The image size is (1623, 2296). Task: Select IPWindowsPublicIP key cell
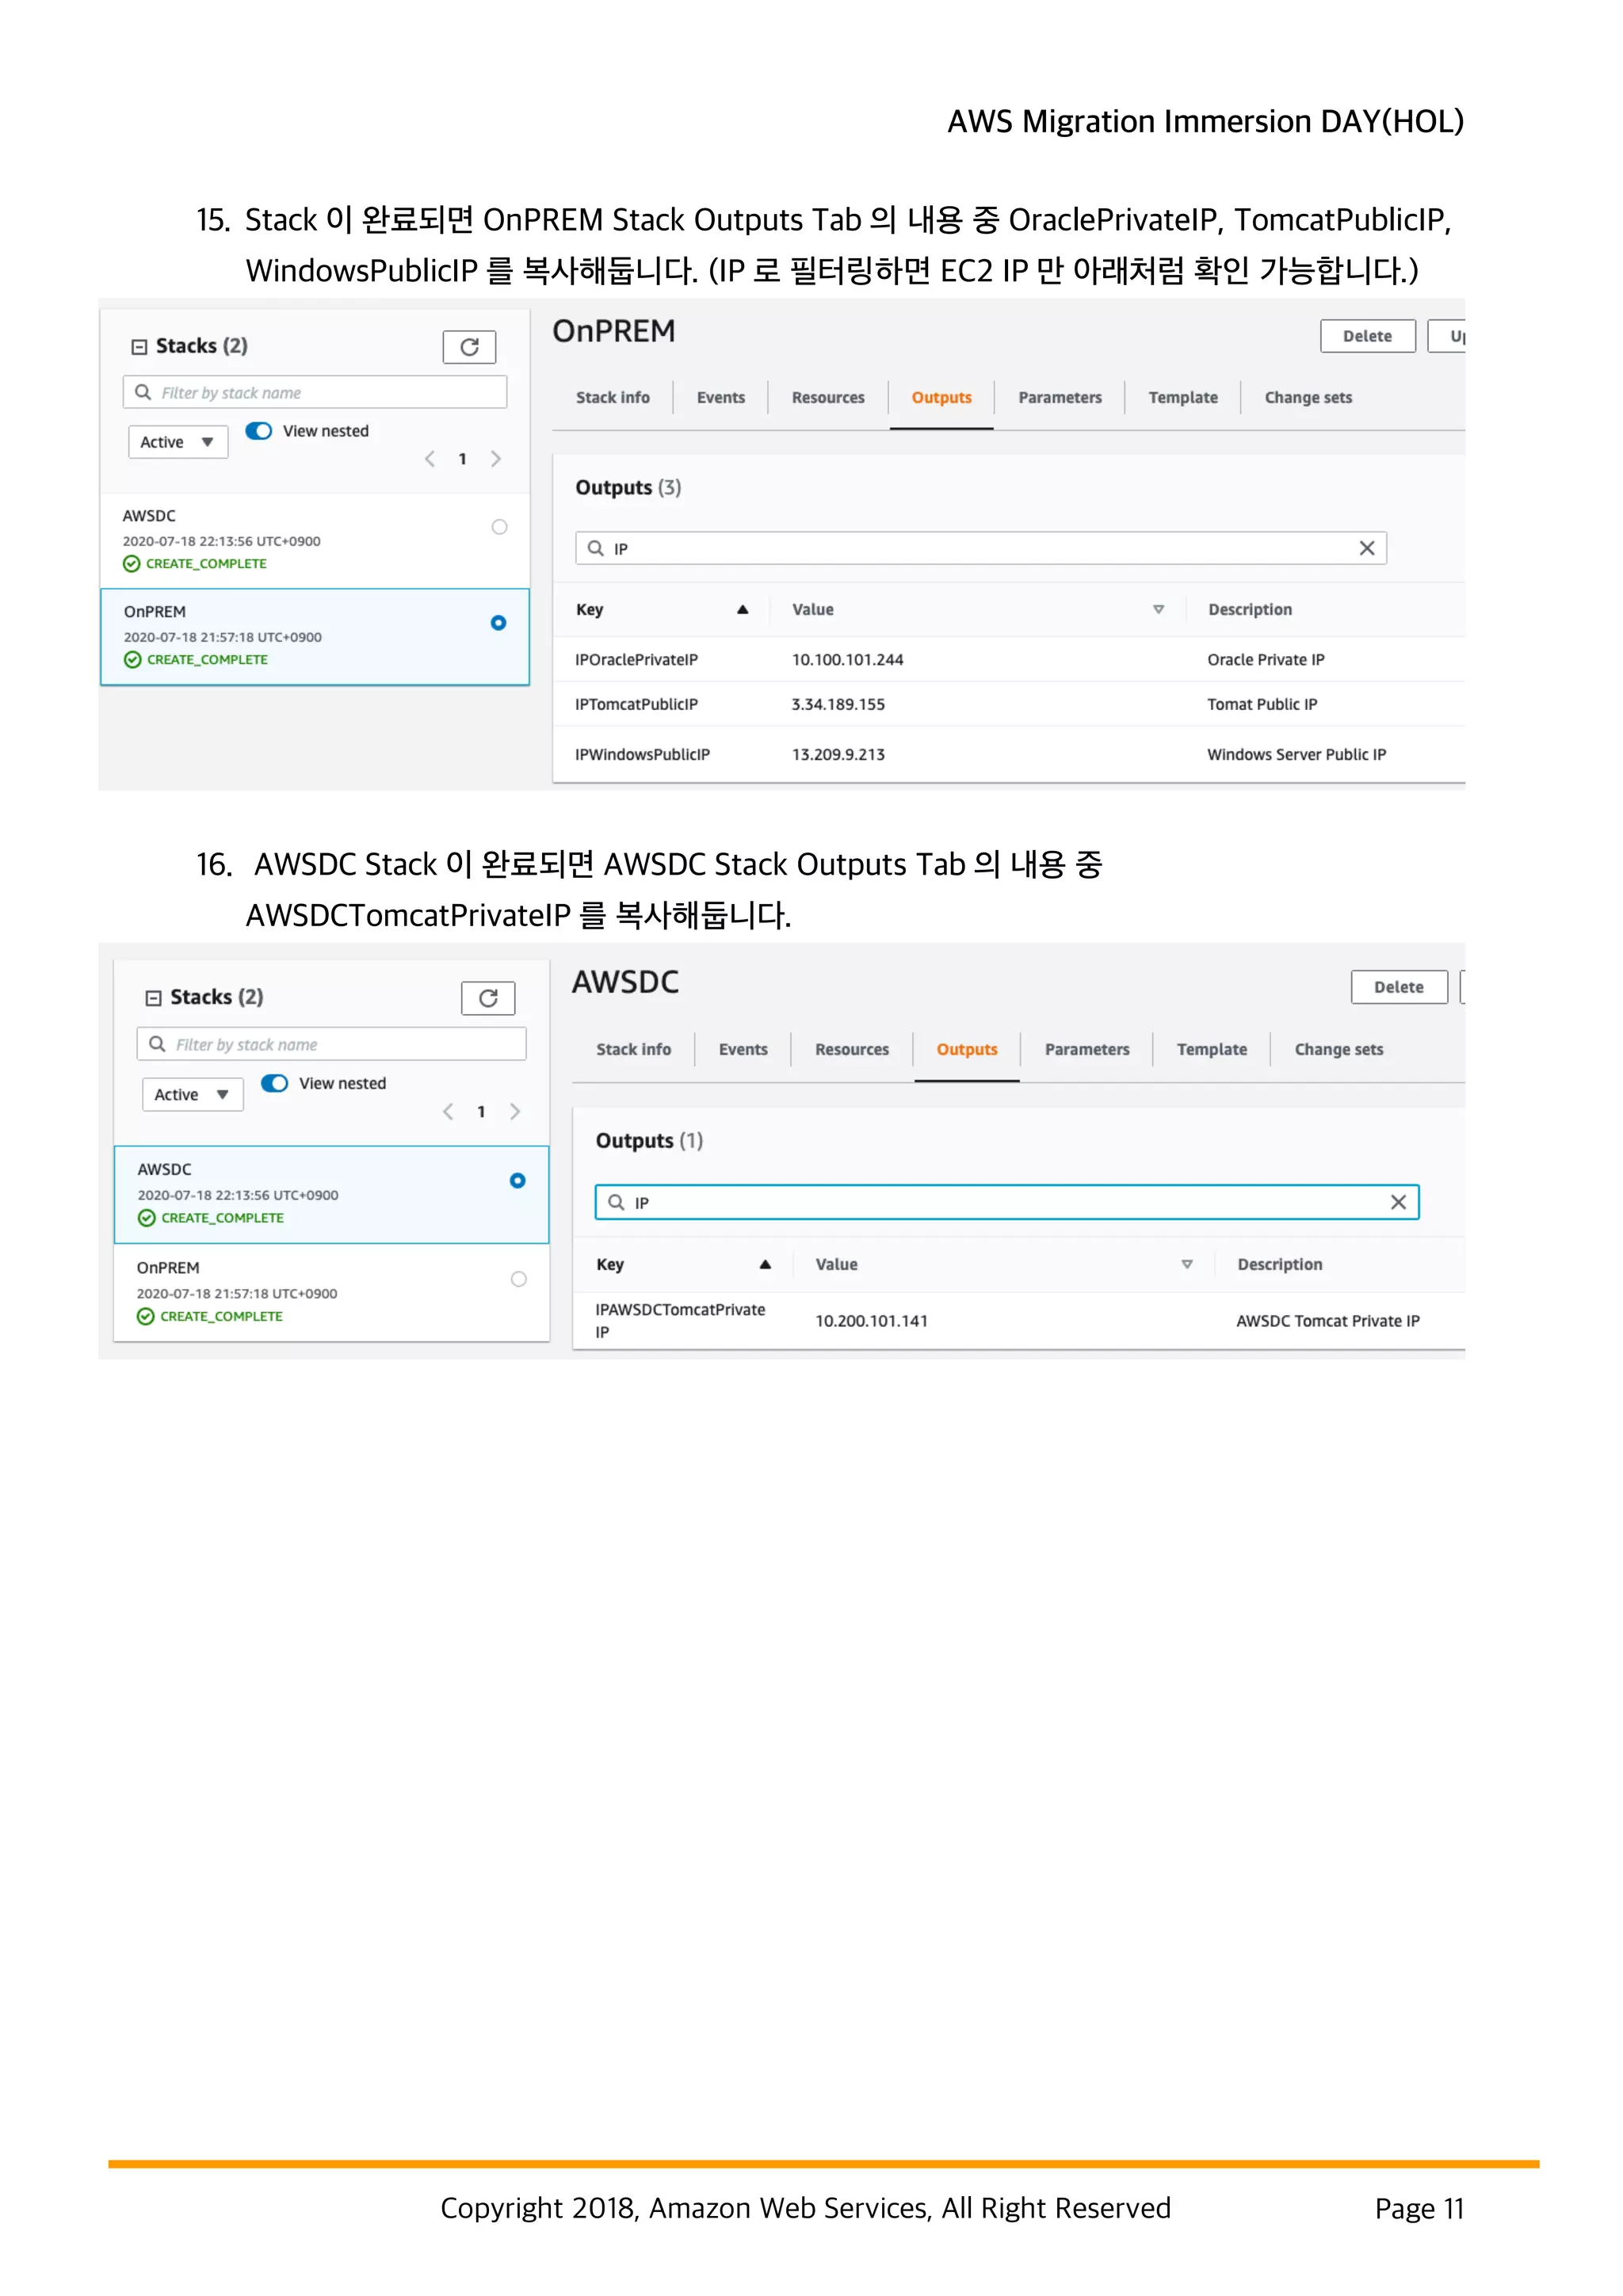[642, 755]
